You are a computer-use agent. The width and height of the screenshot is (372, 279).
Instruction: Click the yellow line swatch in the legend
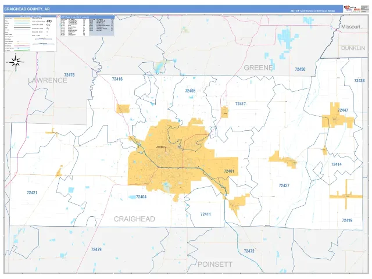coord(22,19)
